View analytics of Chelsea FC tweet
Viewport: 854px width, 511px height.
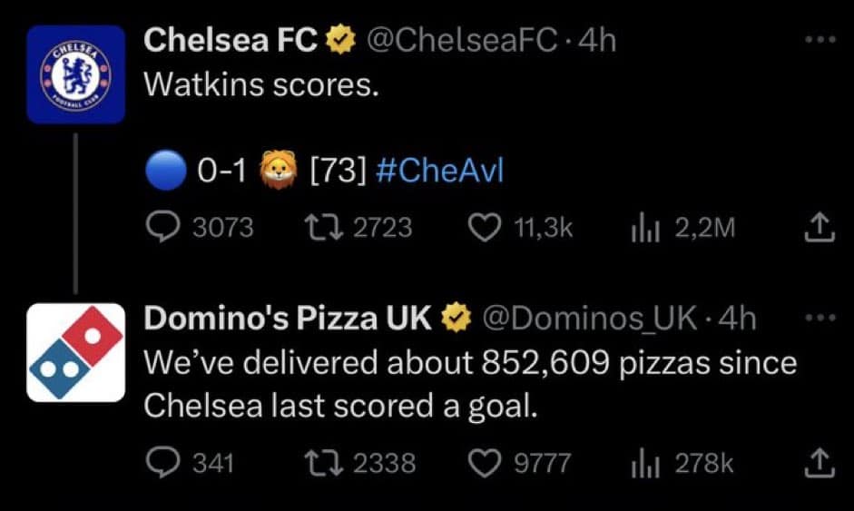643,227
